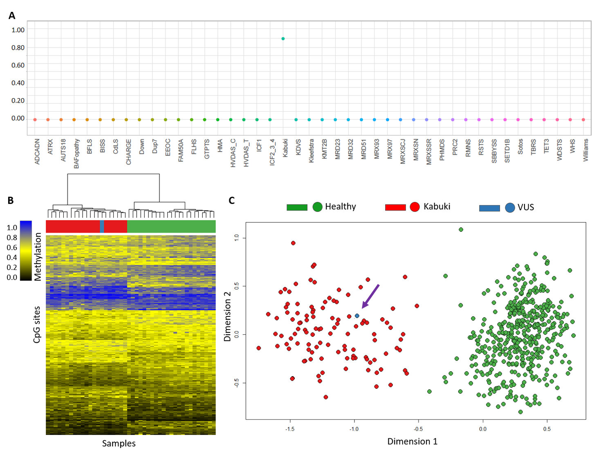Click the ADCADN point at zero

35,120
